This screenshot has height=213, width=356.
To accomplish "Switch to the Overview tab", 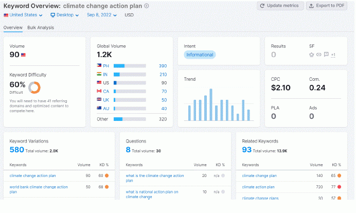I will click(x=13, y=28).
